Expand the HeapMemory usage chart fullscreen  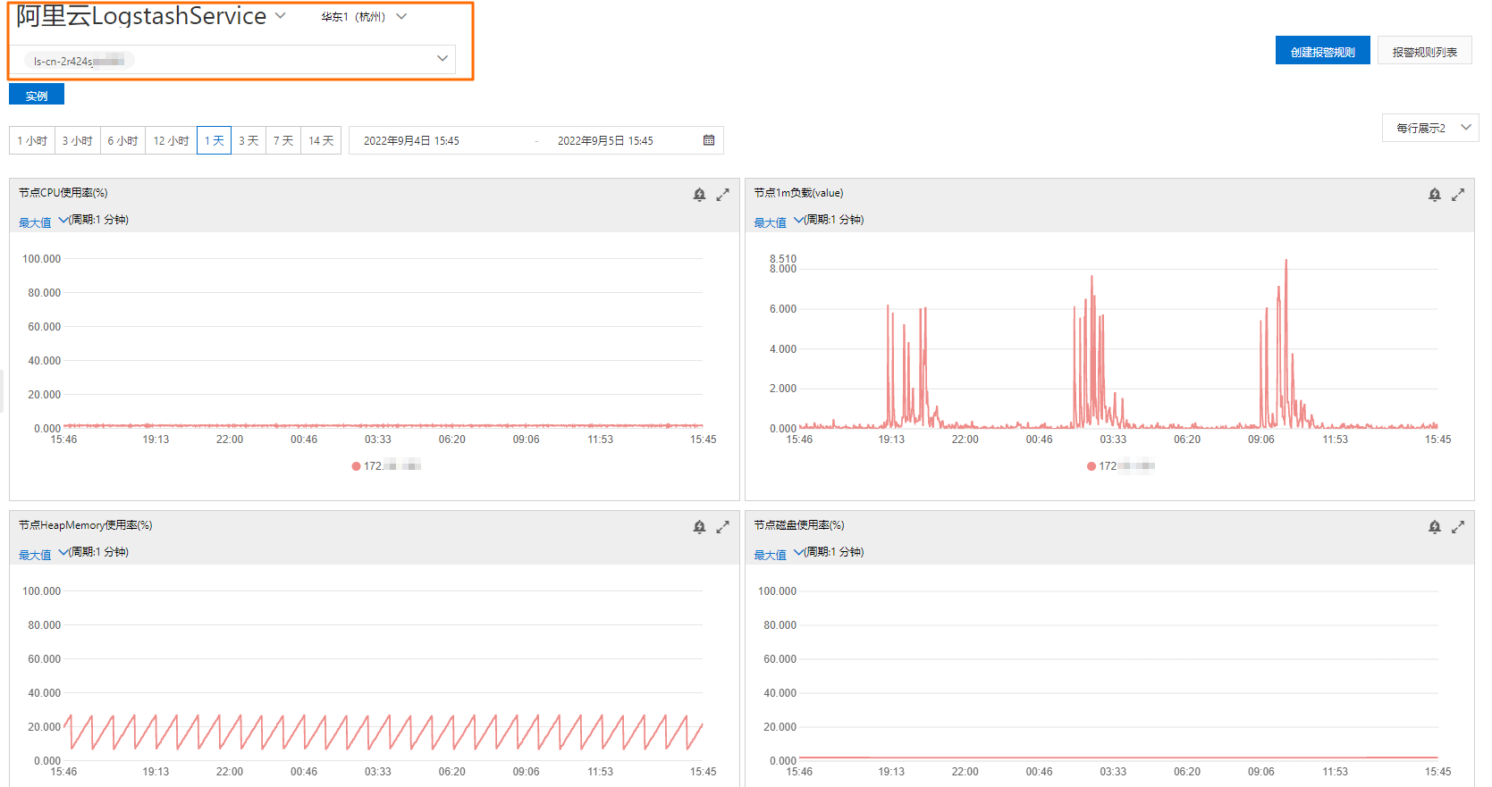[722, 526]
